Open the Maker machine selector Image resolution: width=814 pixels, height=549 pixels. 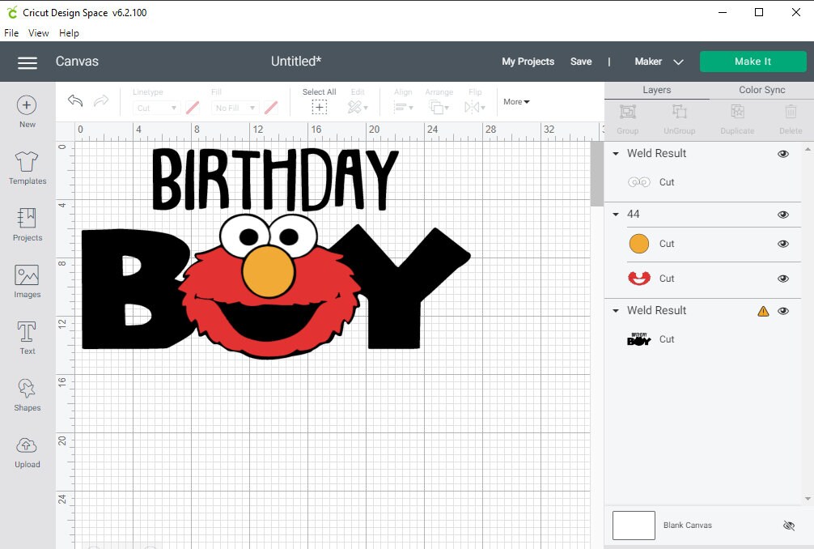(659, 62)
